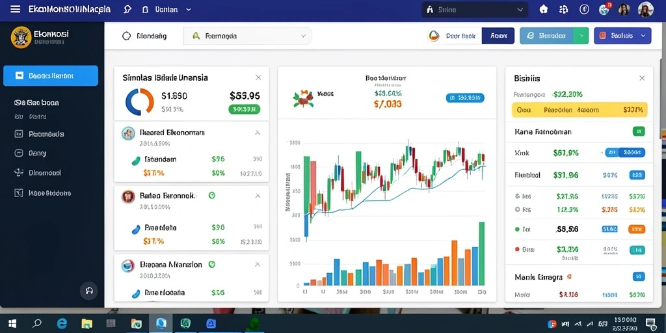This screenshot has height=333, width=666.
Task: Close the Simlas IBiiarie Unansia card
Action: click(x=258, y=78)
